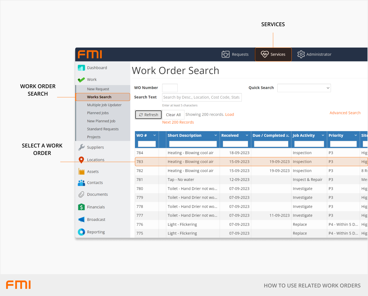368x296 pixels.
Task: Switch to the Requests tab
Action: coord(235,54)
